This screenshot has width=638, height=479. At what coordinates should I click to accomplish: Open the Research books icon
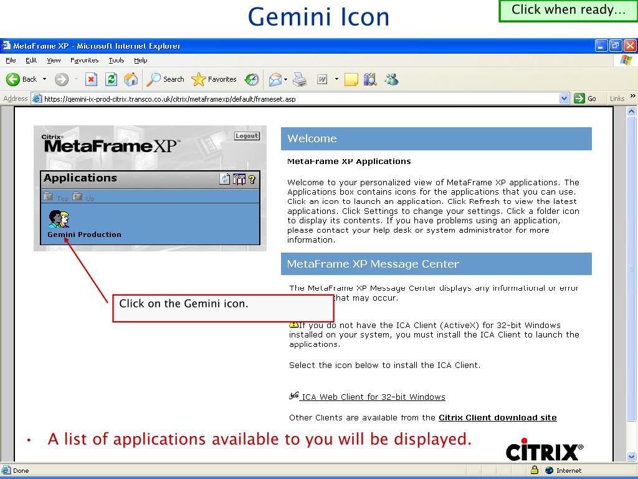[x=370, y=79]
